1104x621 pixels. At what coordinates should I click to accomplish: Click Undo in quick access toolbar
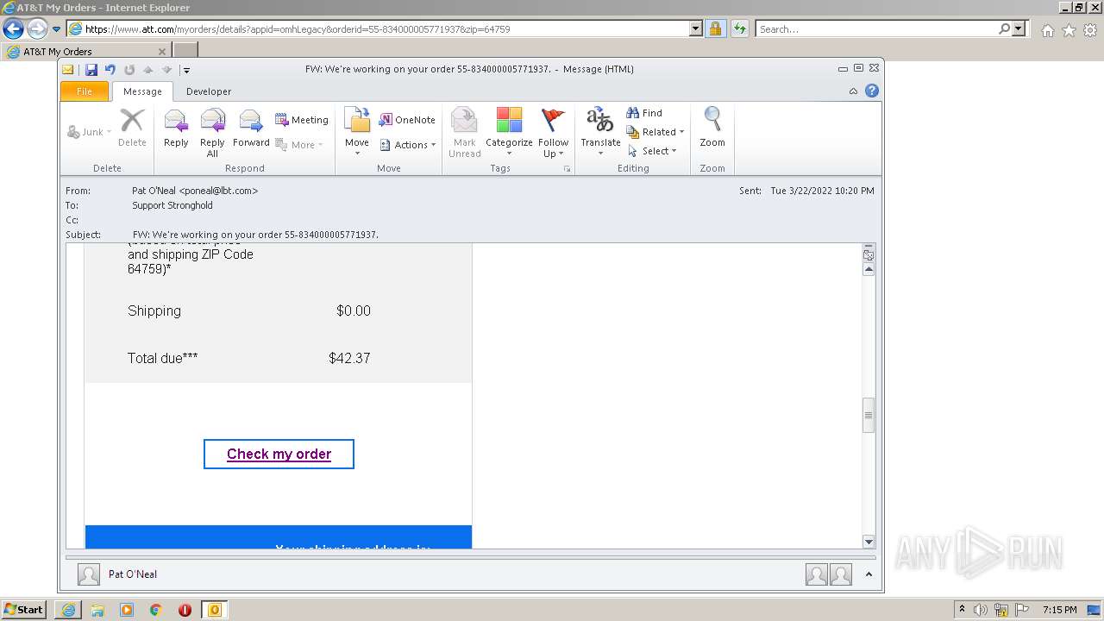(x=110, y=70)
